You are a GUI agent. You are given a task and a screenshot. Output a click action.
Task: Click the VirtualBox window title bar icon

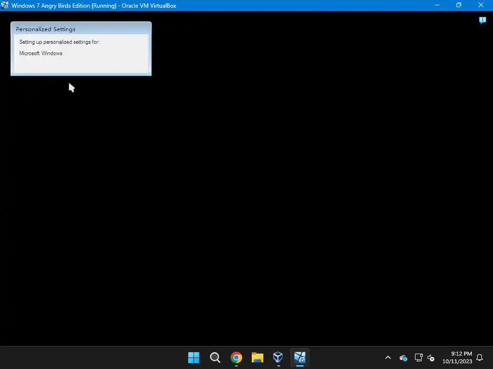5,5
